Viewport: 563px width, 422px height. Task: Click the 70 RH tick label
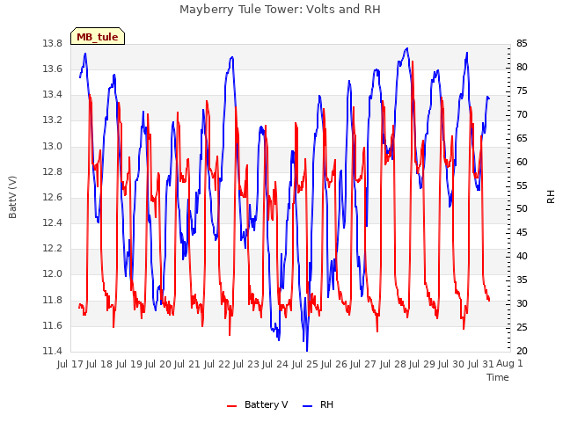522,115
